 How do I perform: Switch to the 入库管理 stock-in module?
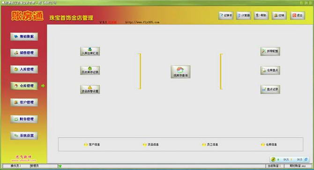[x=24, y=69]
